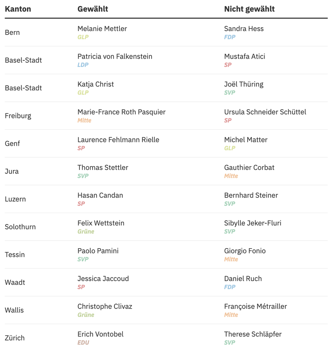Viewport: 330px width, 356px height.
Task: Click the EDU party label
Action: (x=83, y=343)
